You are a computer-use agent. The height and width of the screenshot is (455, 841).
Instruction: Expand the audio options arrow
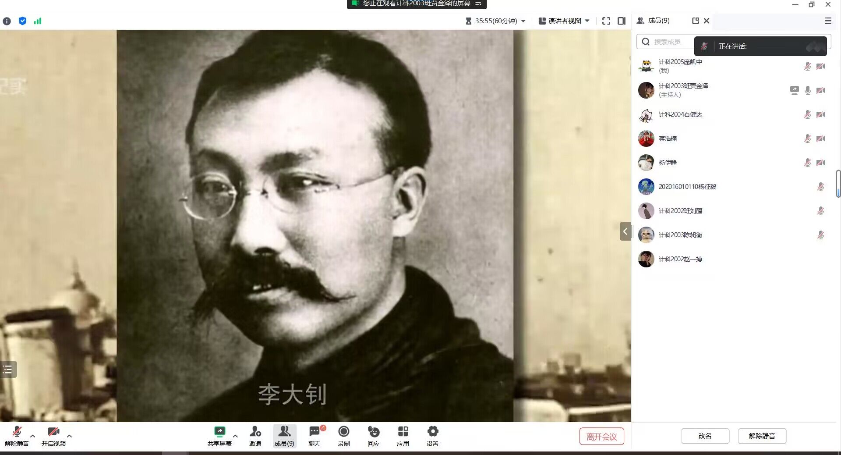(33, 436)
